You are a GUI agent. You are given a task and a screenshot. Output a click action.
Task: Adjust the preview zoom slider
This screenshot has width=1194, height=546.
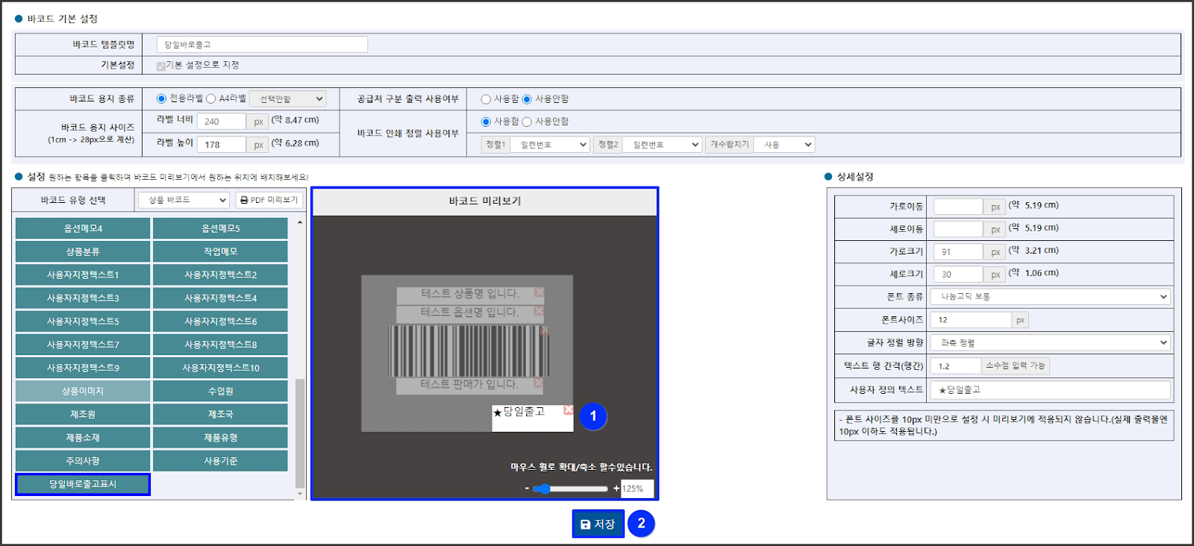570,489
